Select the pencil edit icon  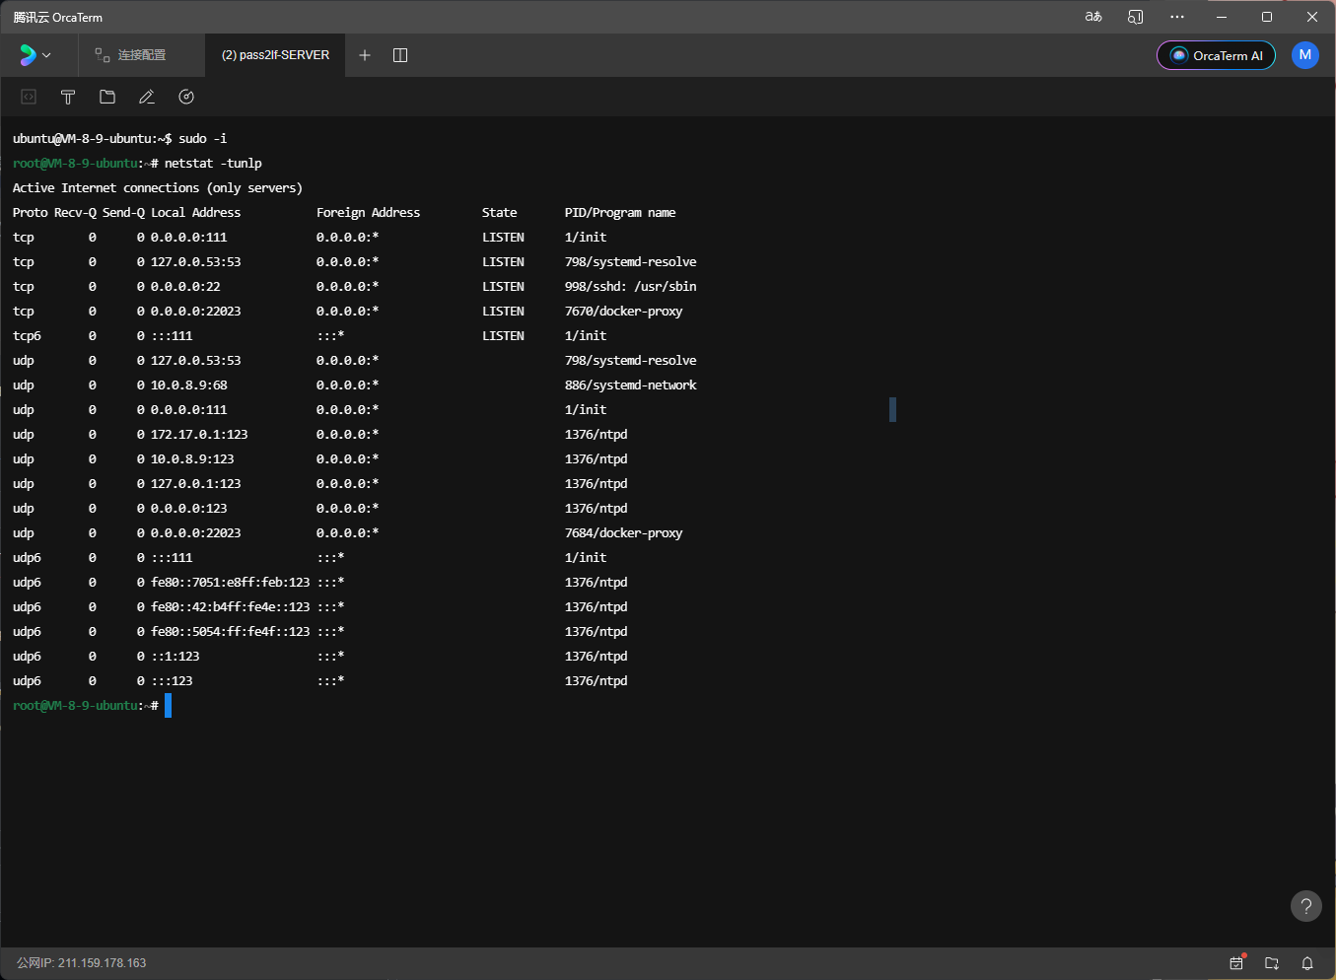click(x=146, y=97)
